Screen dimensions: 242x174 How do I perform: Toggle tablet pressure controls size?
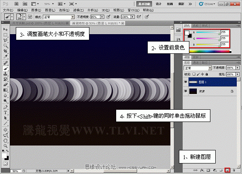point(147,17)
